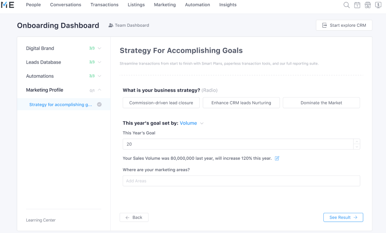Viewport: 386px width, 233px height.
Task: Click the Start explore CRM button
Action: [x=344, y=25]
